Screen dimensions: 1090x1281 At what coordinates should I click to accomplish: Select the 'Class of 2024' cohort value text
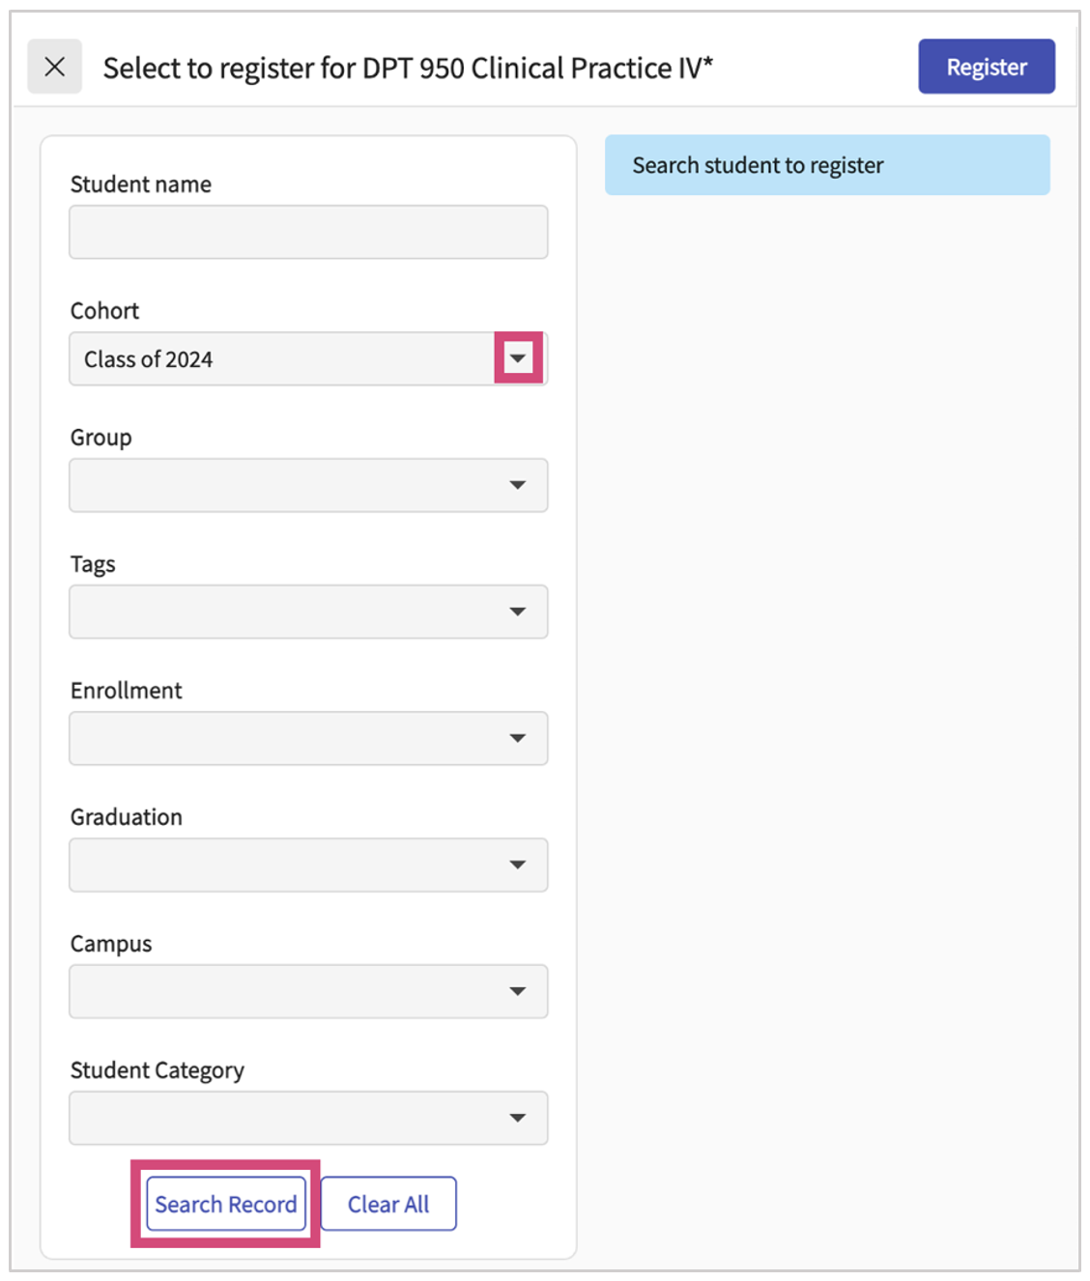pos(149,359)
